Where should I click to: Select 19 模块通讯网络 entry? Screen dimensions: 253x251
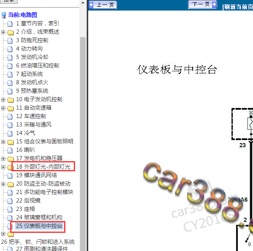[36, 175]
